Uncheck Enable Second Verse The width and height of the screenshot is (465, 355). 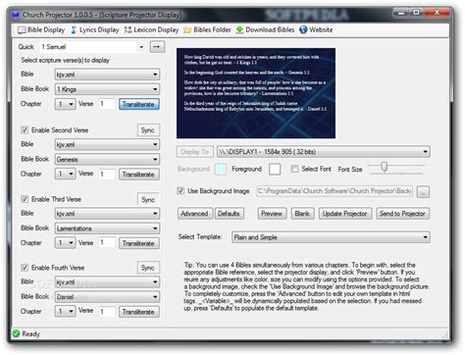(x=25, y=130)
